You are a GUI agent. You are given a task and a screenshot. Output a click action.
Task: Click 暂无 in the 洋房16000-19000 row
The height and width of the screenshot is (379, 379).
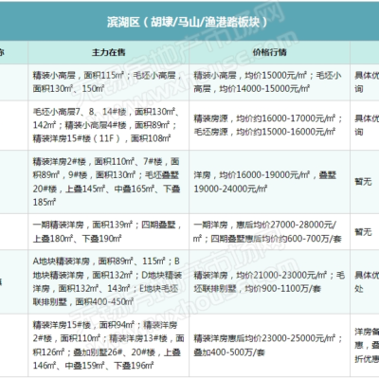tap(363, 182)
